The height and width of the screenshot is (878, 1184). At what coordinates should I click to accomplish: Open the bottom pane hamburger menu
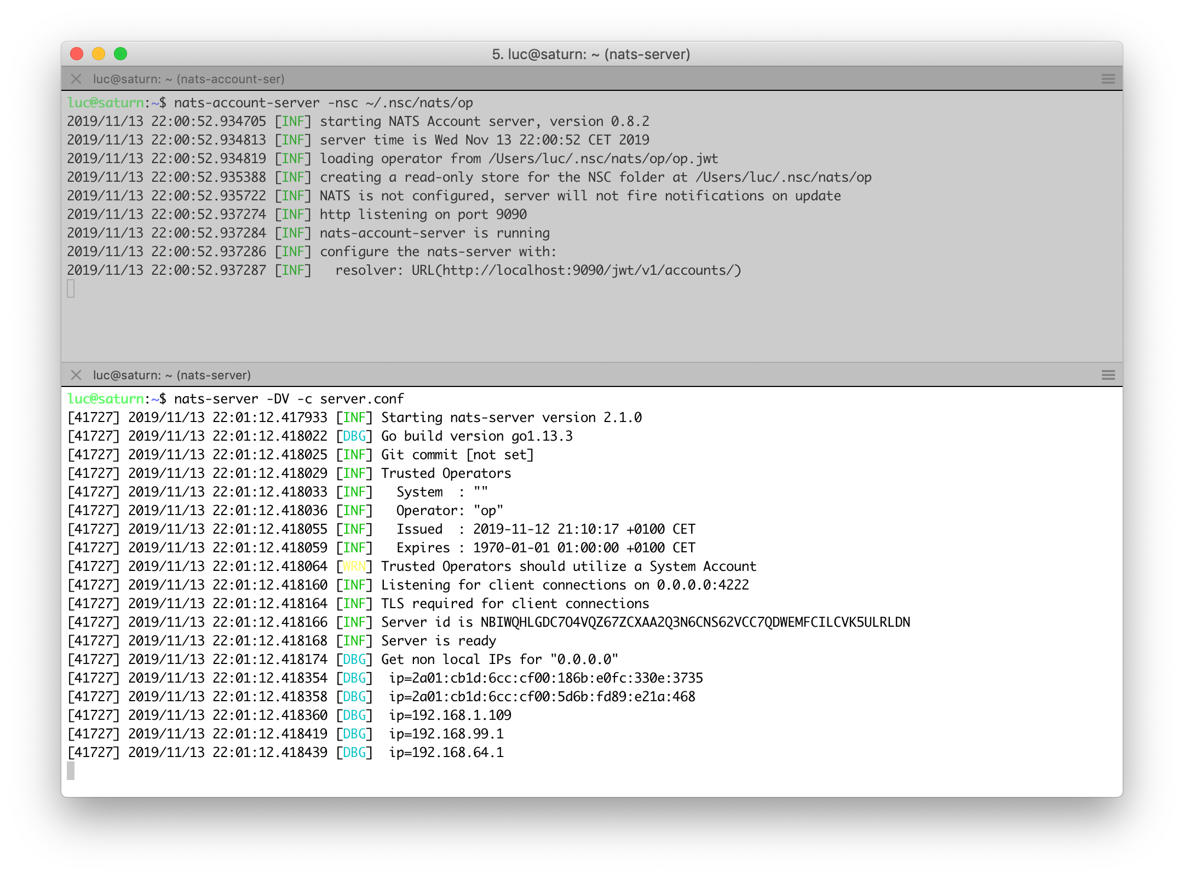1110,375
